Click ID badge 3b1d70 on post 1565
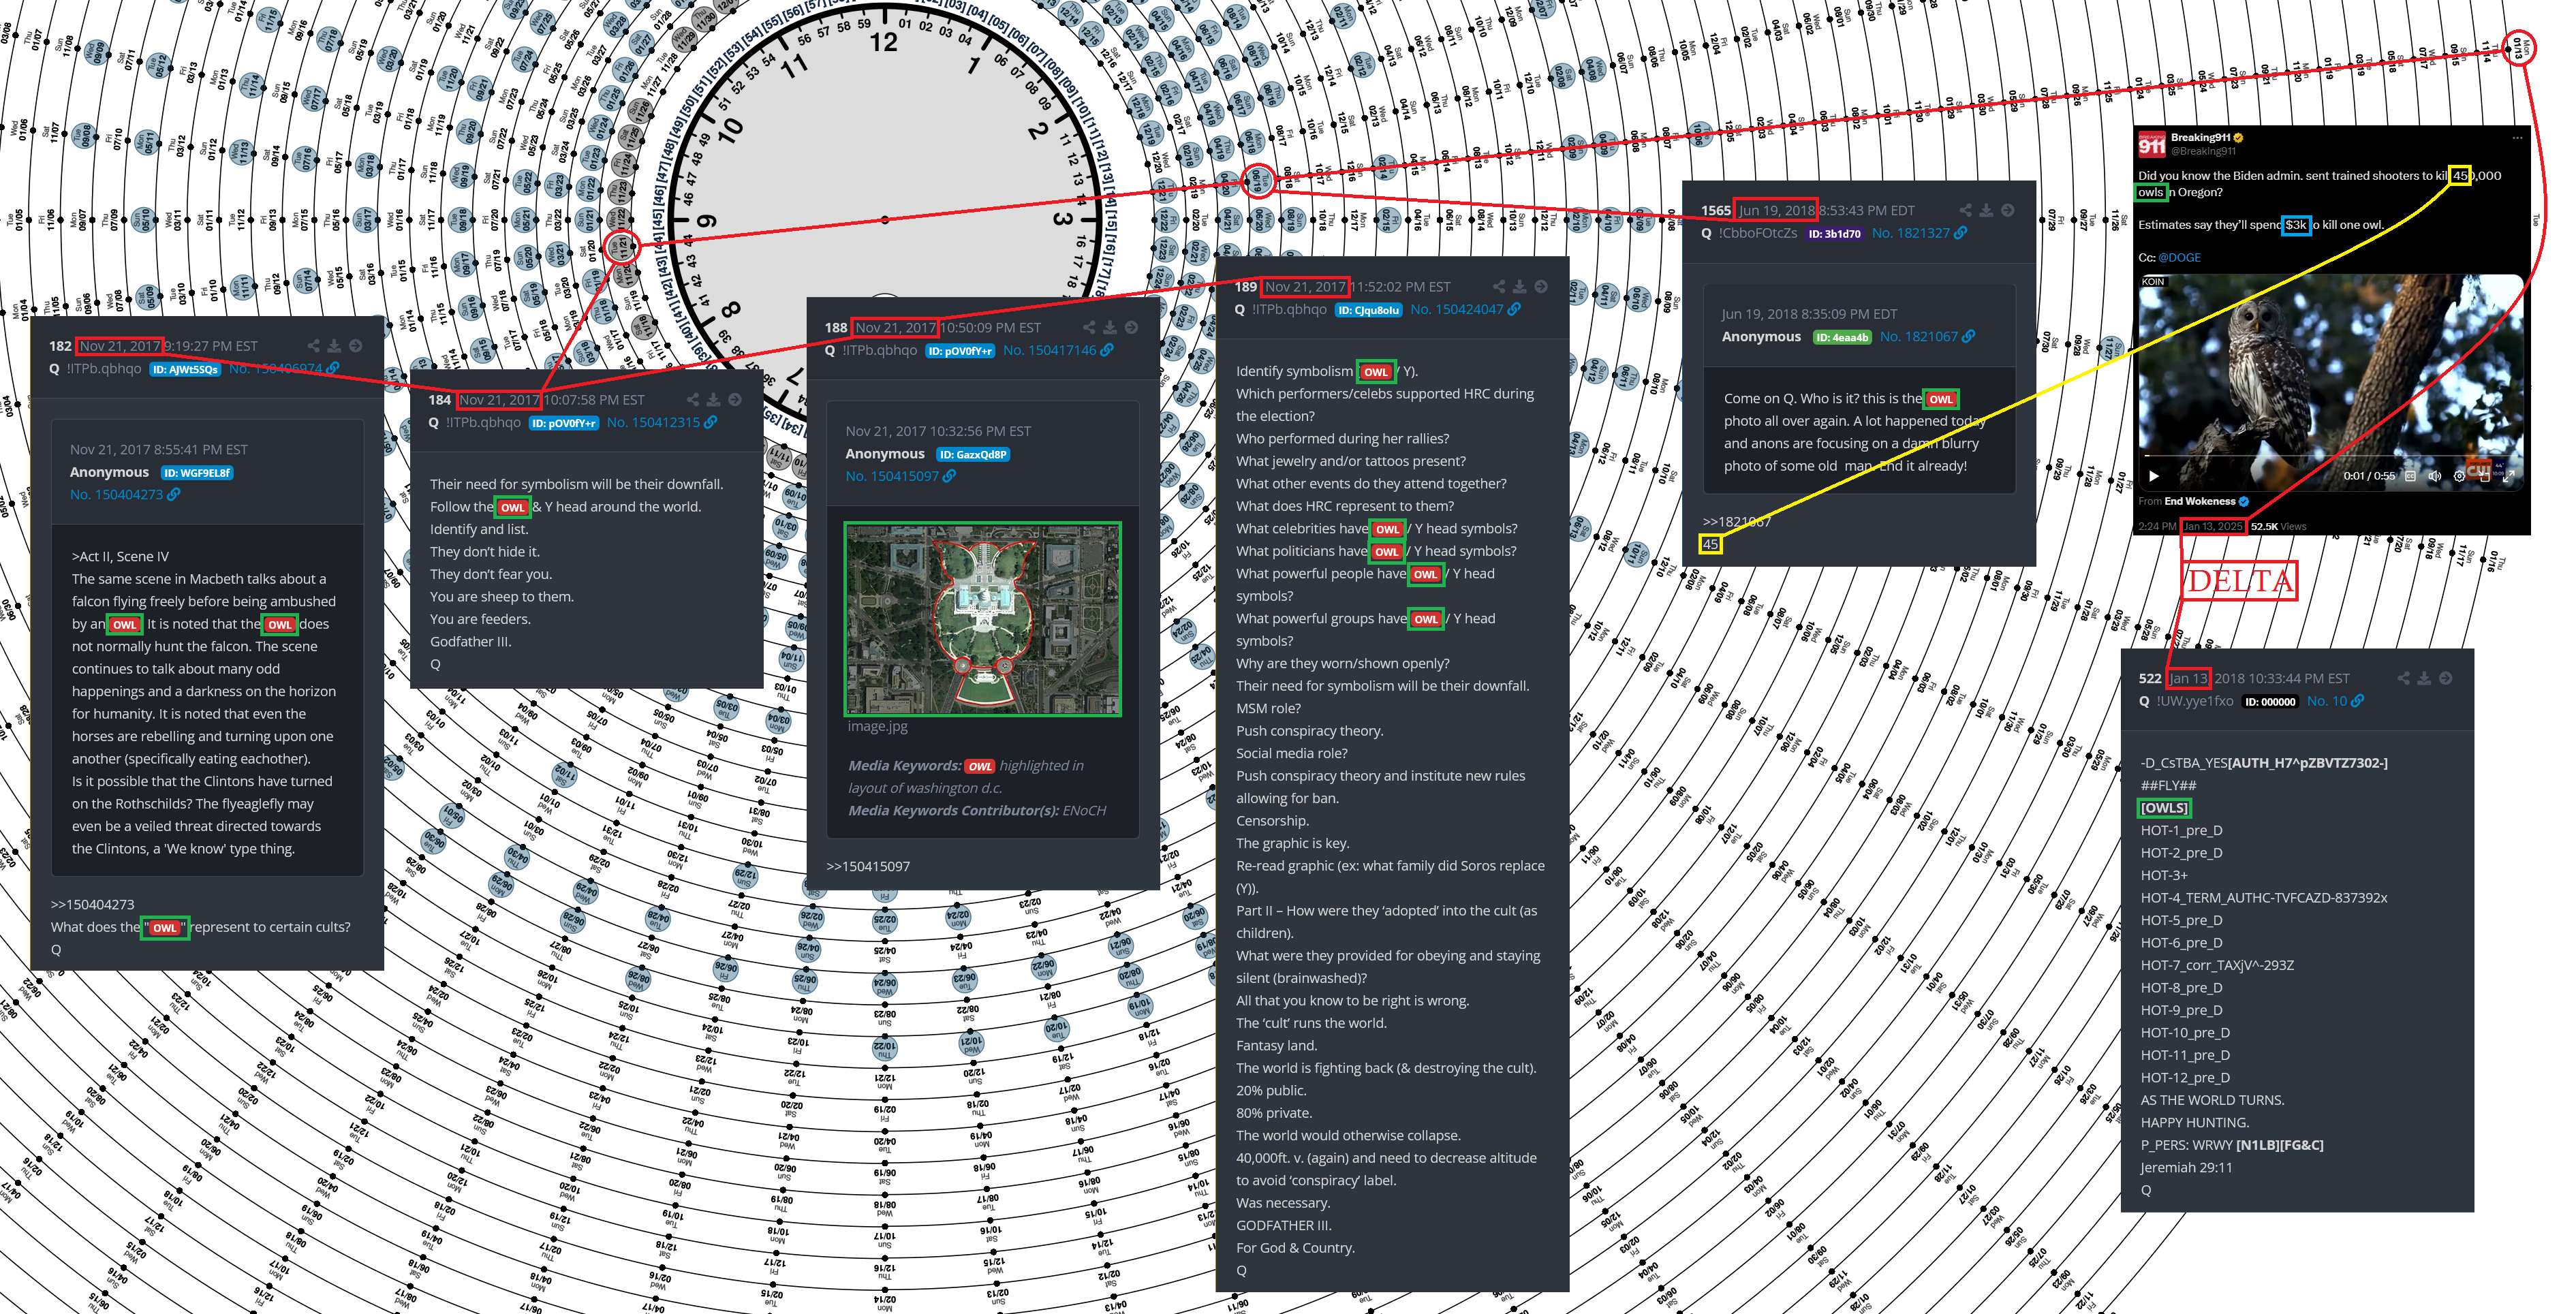Image resolution: width=2576 pixels, height=1314 pixels. 1834,234
